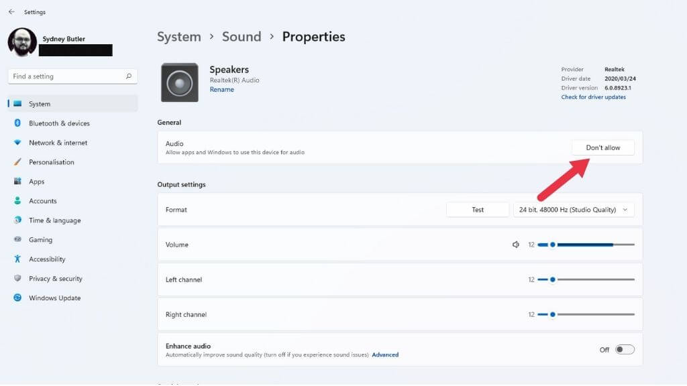
Task: Open the audio Format quality dropdown
Action: coord(574,210)
